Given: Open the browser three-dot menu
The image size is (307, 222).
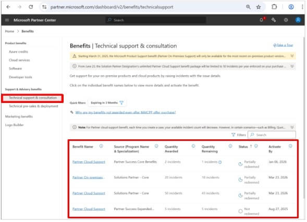Looking at the screenshot, I should [x=302, y=7].
